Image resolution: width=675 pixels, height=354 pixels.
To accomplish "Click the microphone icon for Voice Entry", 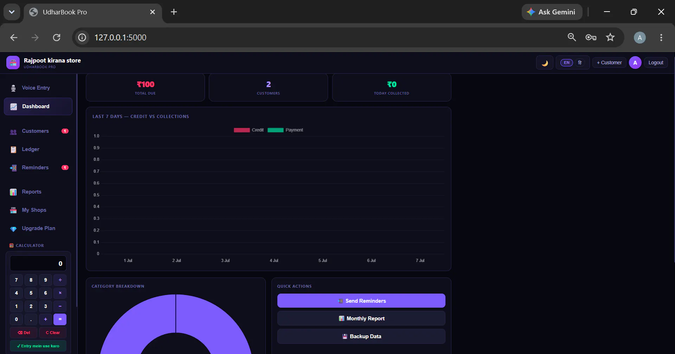I will click(x=13, y=88).
